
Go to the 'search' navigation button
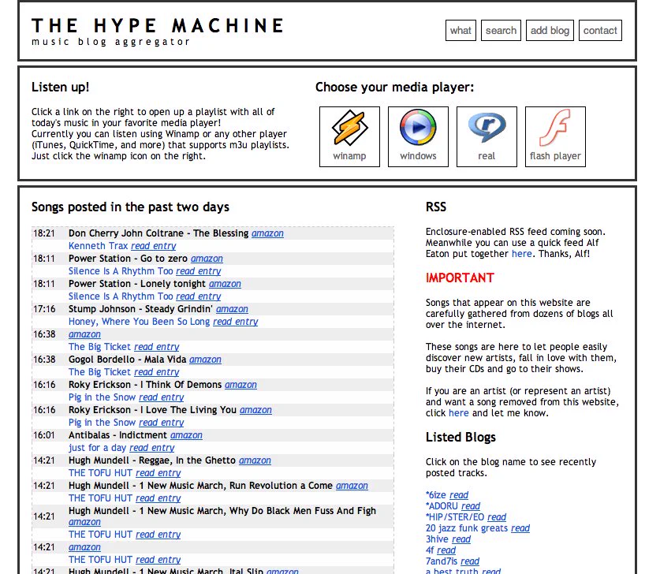click(501, 30)
